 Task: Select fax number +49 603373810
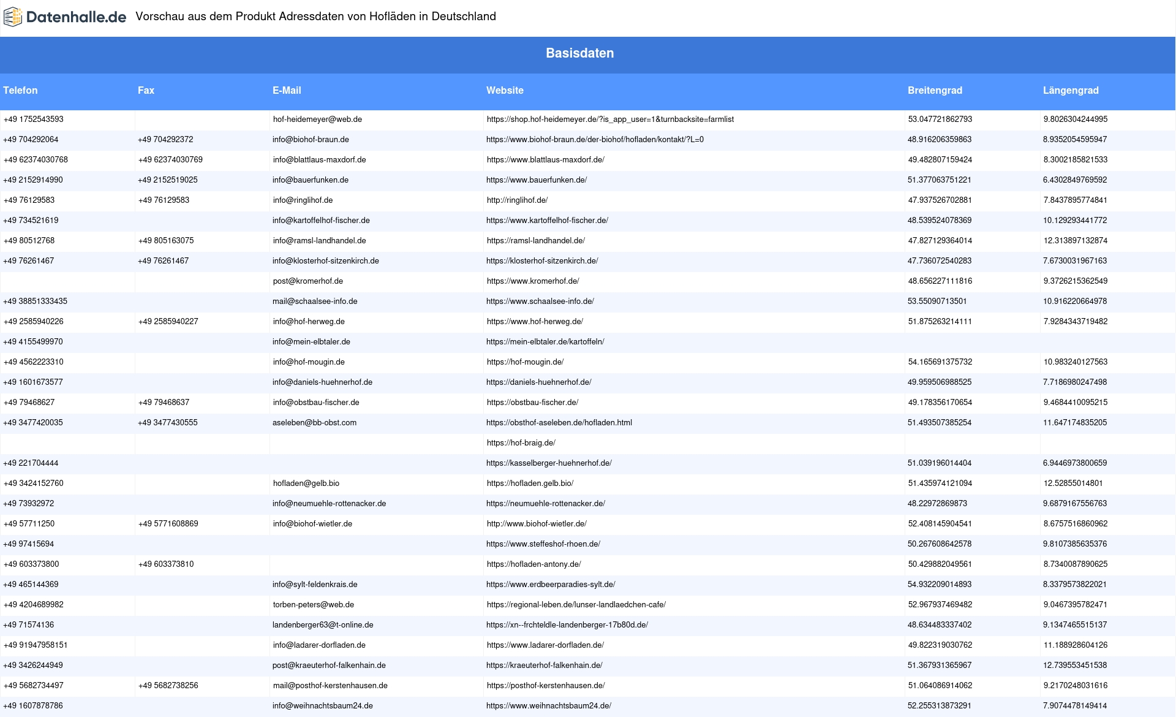166,564
